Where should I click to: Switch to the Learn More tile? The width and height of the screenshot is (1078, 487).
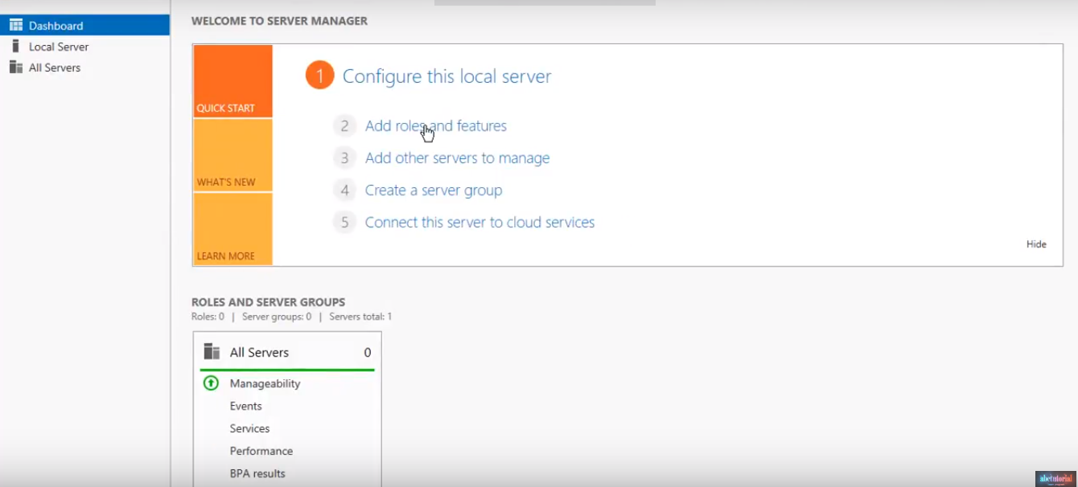click(x=232, y=229)
